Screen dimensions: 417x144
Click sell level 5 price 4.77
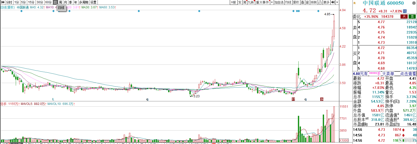point(381,22)
